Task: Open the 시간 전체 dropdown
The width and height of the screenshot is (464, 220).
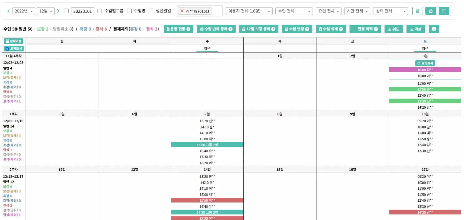Action: click(x=357, y=11)
